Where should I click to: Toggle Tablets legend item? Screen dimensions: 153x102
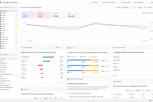point(83,57)
